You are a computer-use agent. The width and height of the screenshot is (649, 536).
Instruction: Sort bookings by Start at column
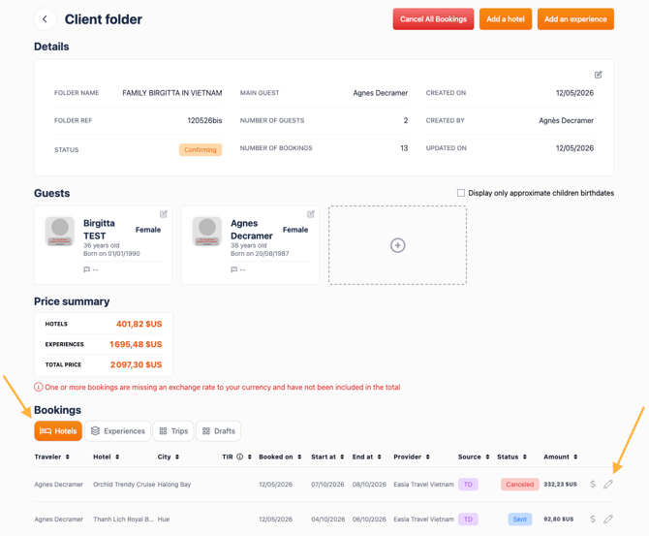click(327, 457)
